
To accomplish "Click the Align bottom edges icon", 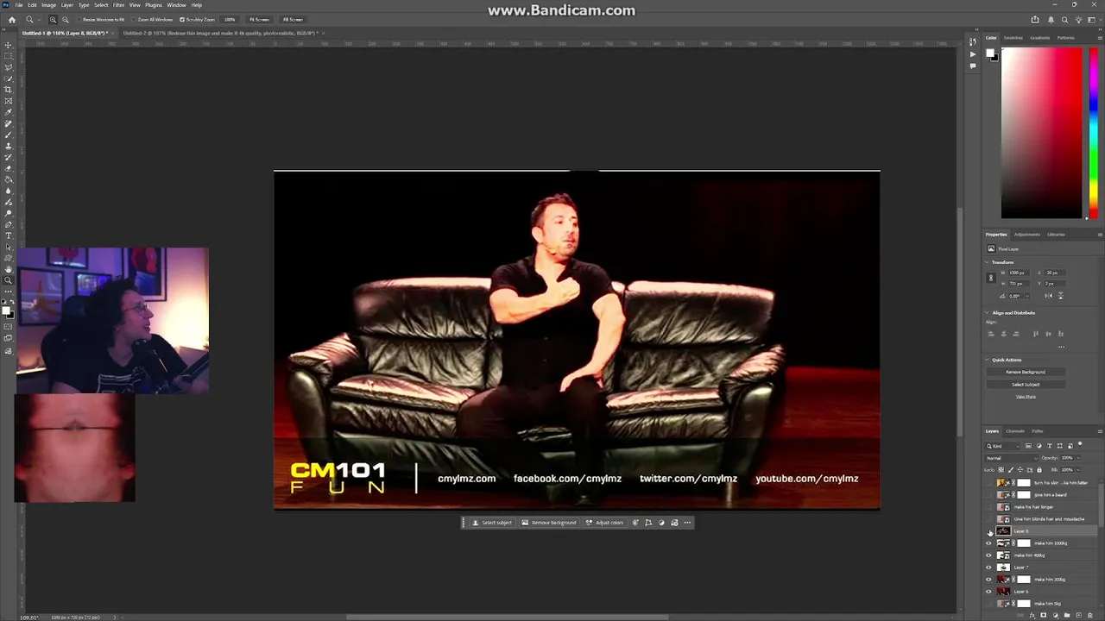I will (1060, 334).
